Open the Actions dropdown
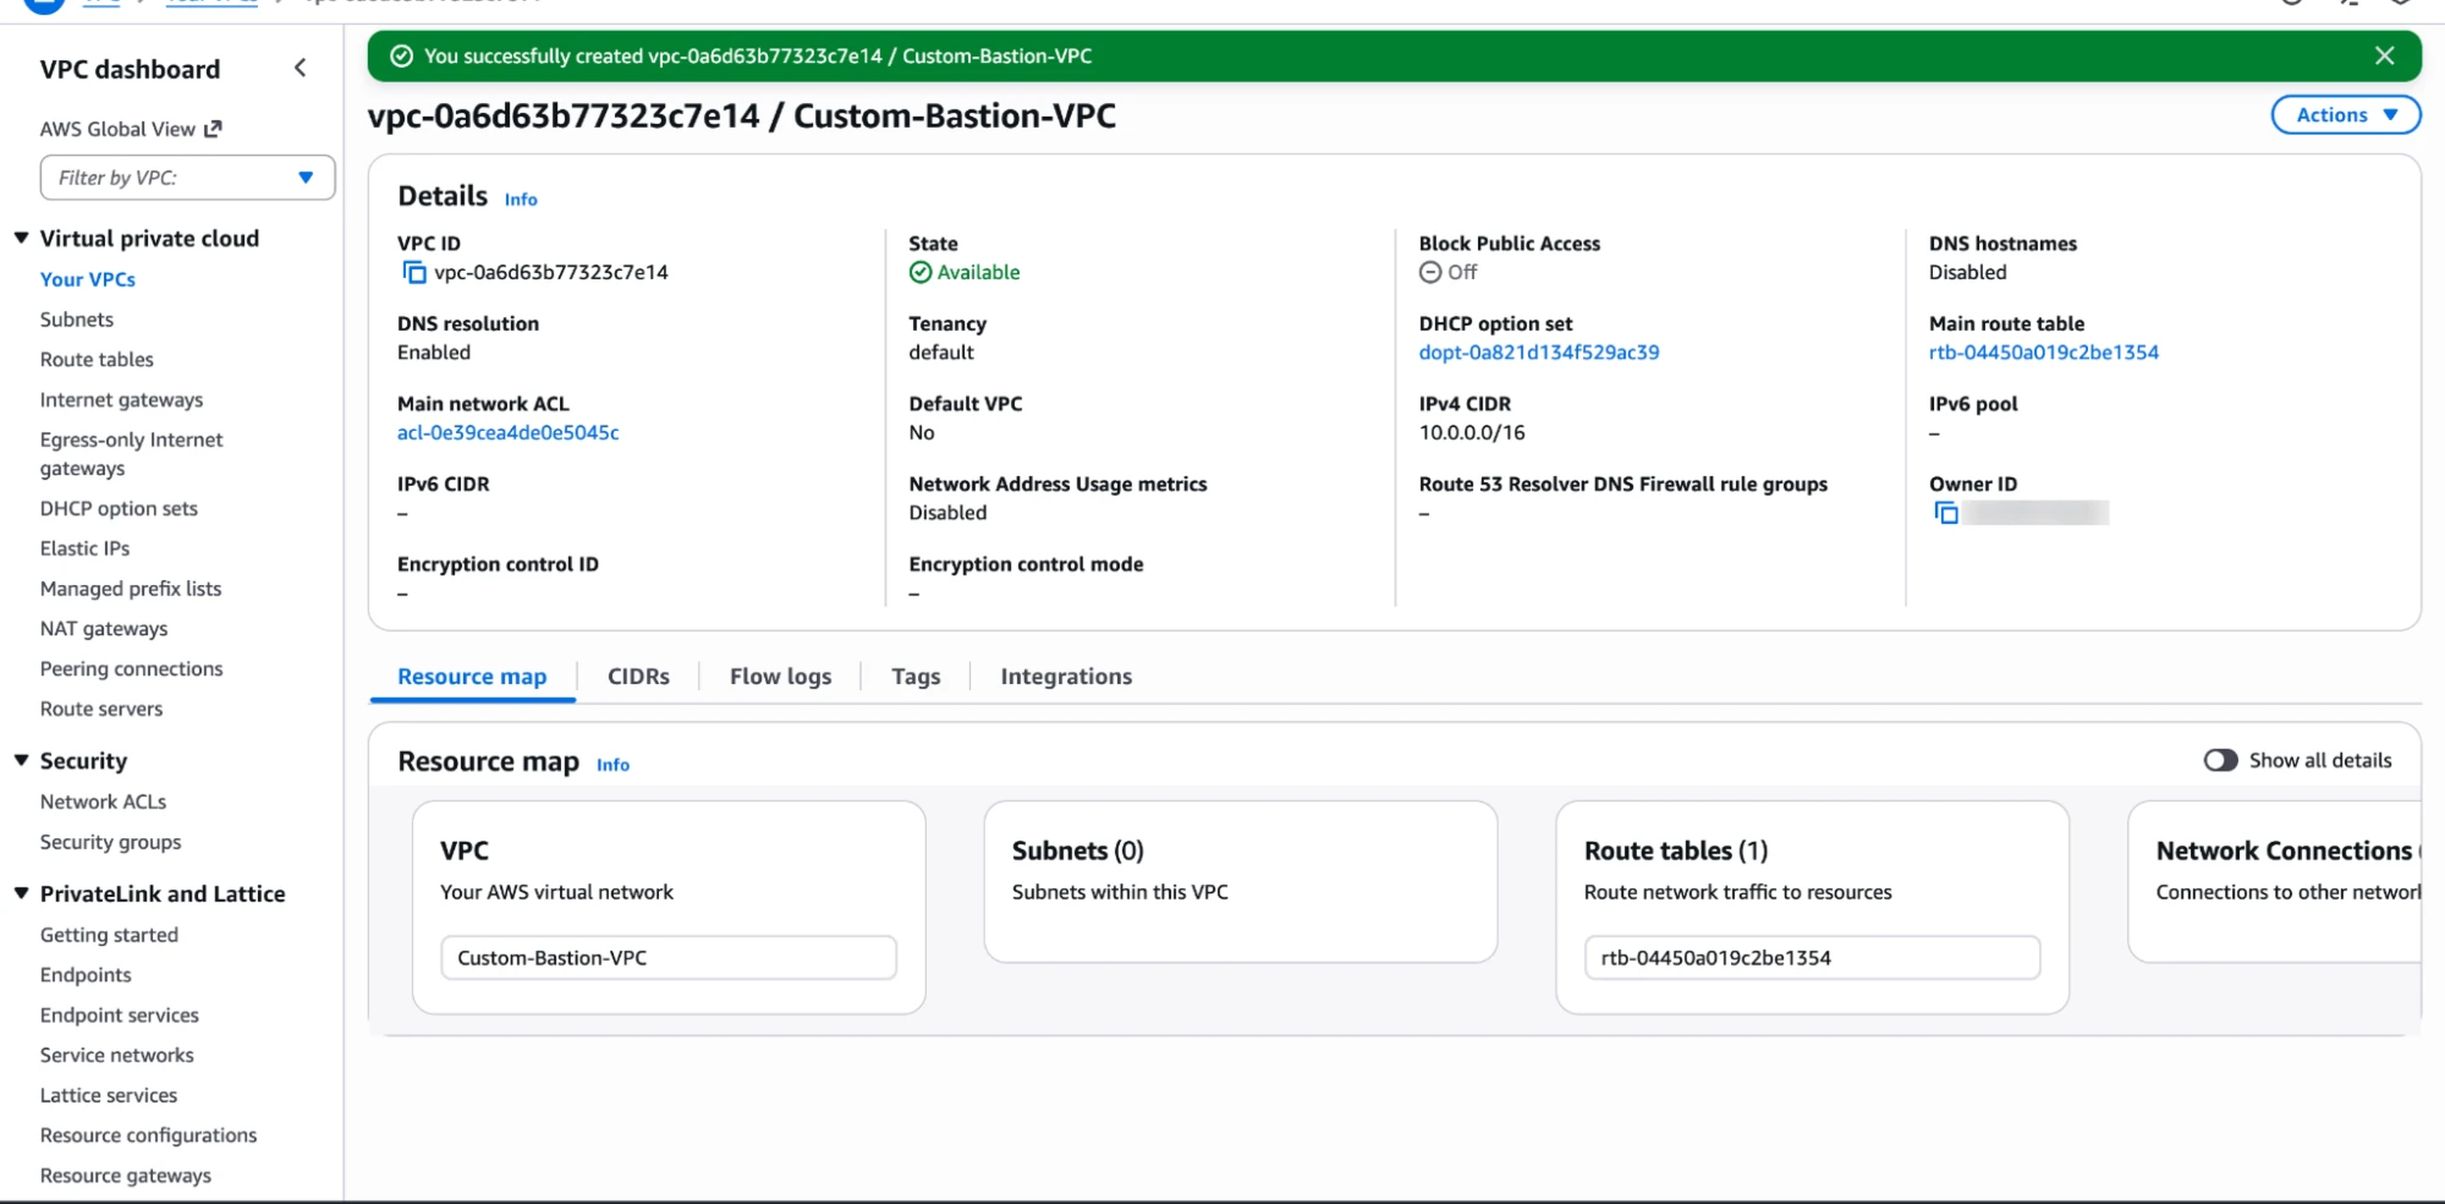This screenshot has height=1204, width=2445. click(x=2346, y=115)
